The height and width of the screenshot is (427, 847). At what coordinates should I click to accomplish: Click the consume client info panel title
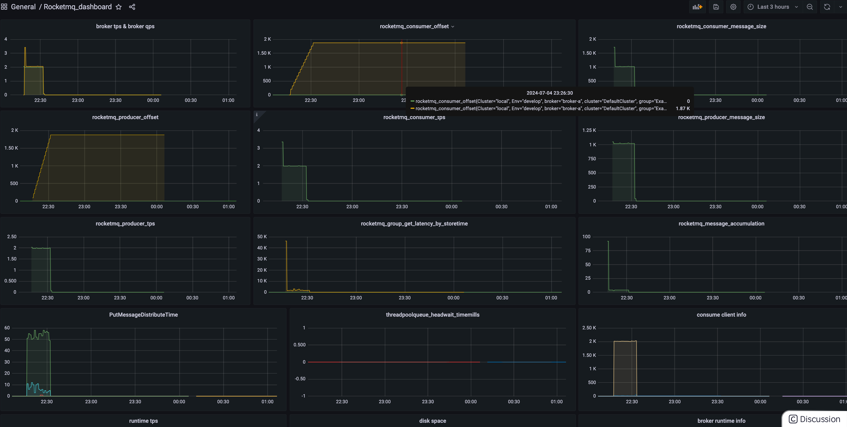coord(721,315)
